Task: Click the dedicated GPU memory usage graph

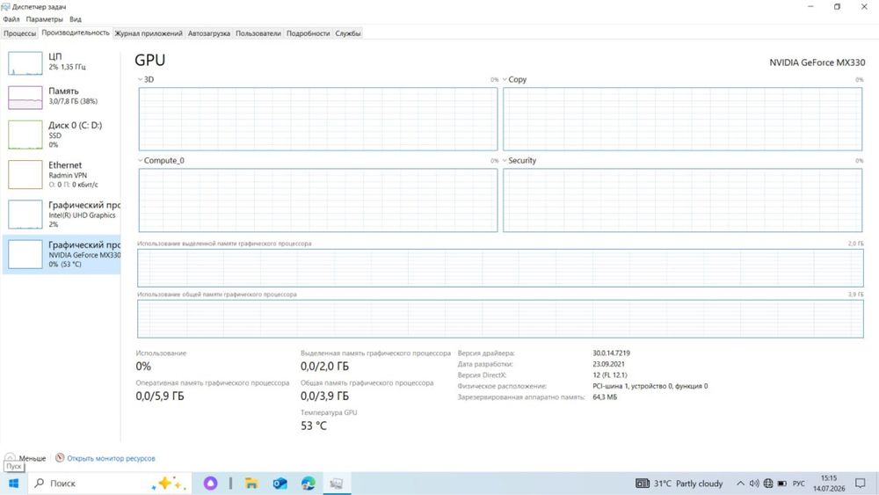Action: pyautogui.click(x=500, y=268)
